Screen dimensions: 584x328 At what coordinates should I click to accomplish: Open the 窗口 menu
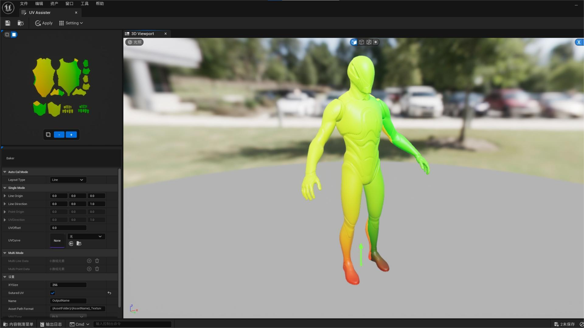69,4
